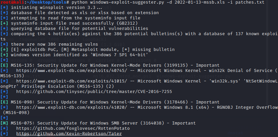Open the exploit-db 41015 URL
Image resolution: width=278 pixels, height=137 pixels.
[72, 81]
